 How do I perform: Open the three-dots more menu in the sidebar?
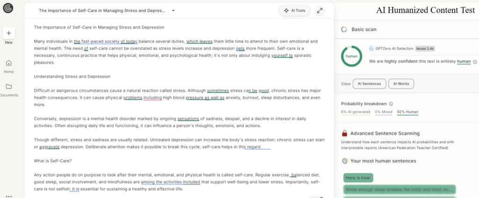click(x=8, y=196)
